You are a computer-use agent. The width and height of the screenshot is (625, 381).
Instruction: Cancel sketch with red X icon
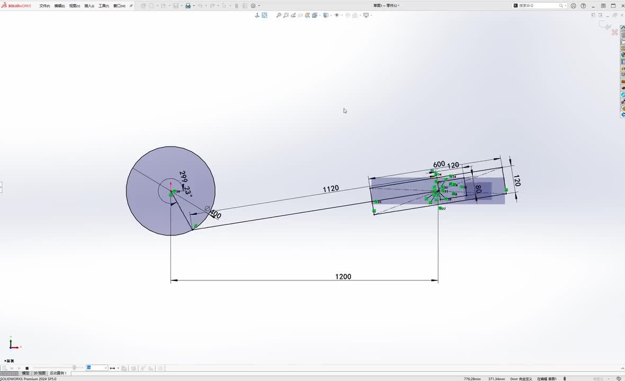[x=614, y=32]
